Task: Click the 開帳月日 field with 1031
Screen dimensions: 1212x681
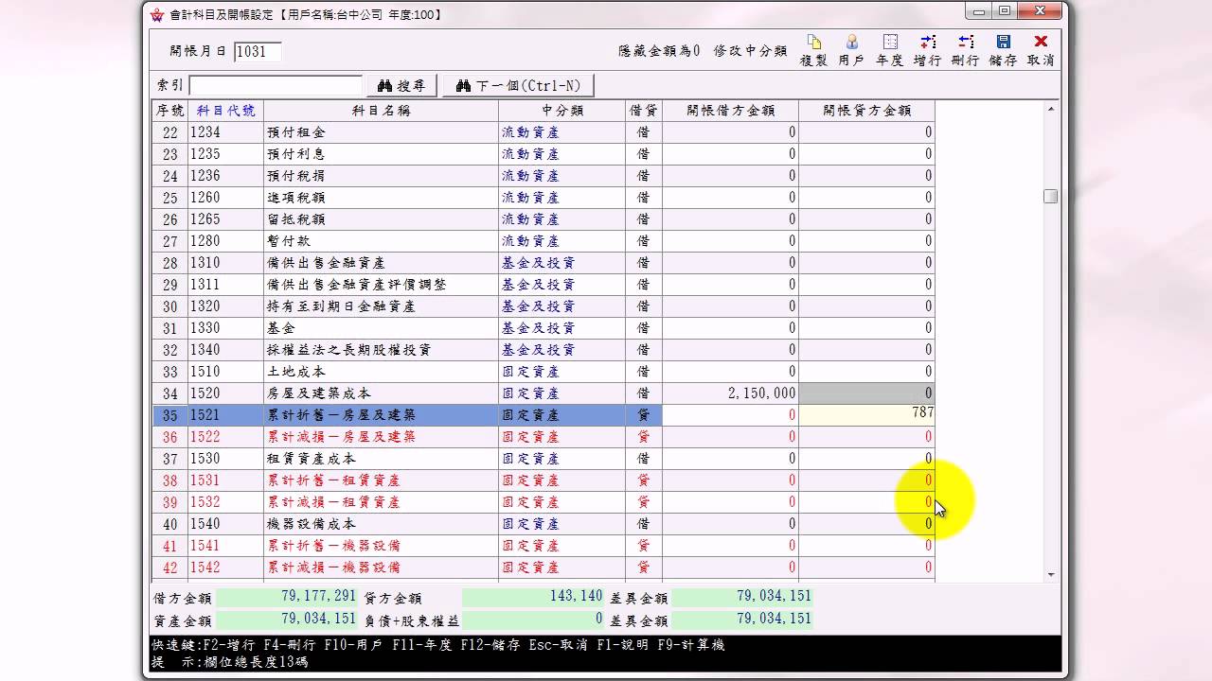Action: (258, 51)
